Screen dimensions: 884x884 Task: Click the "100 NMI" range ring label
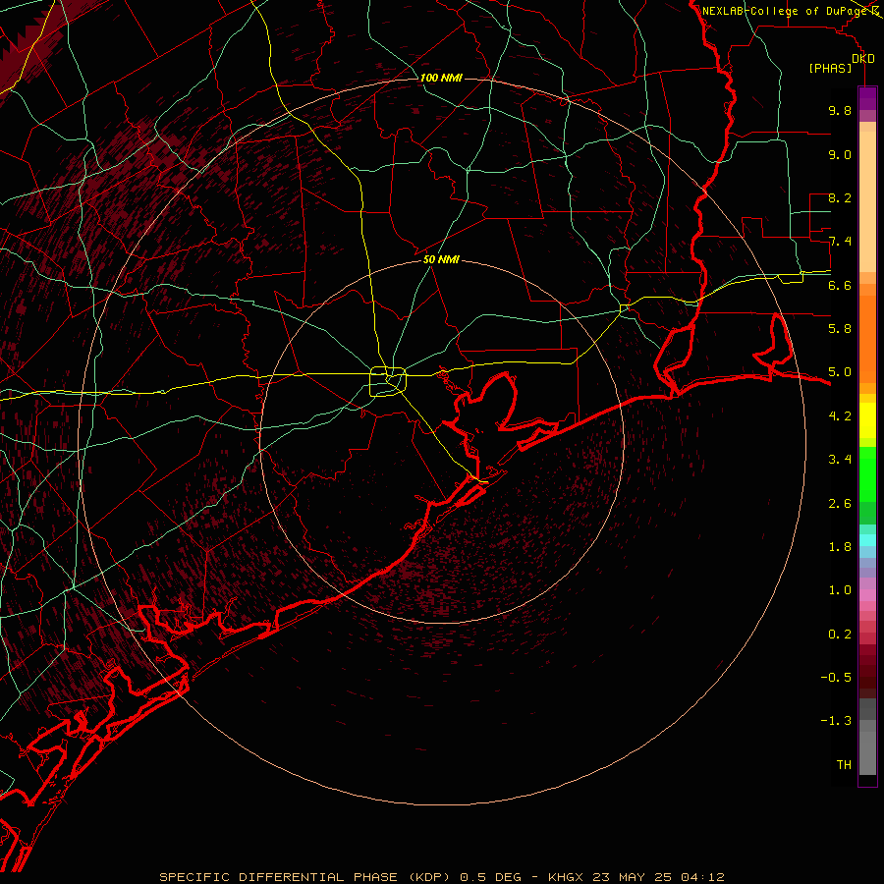[x=441, y=78]
